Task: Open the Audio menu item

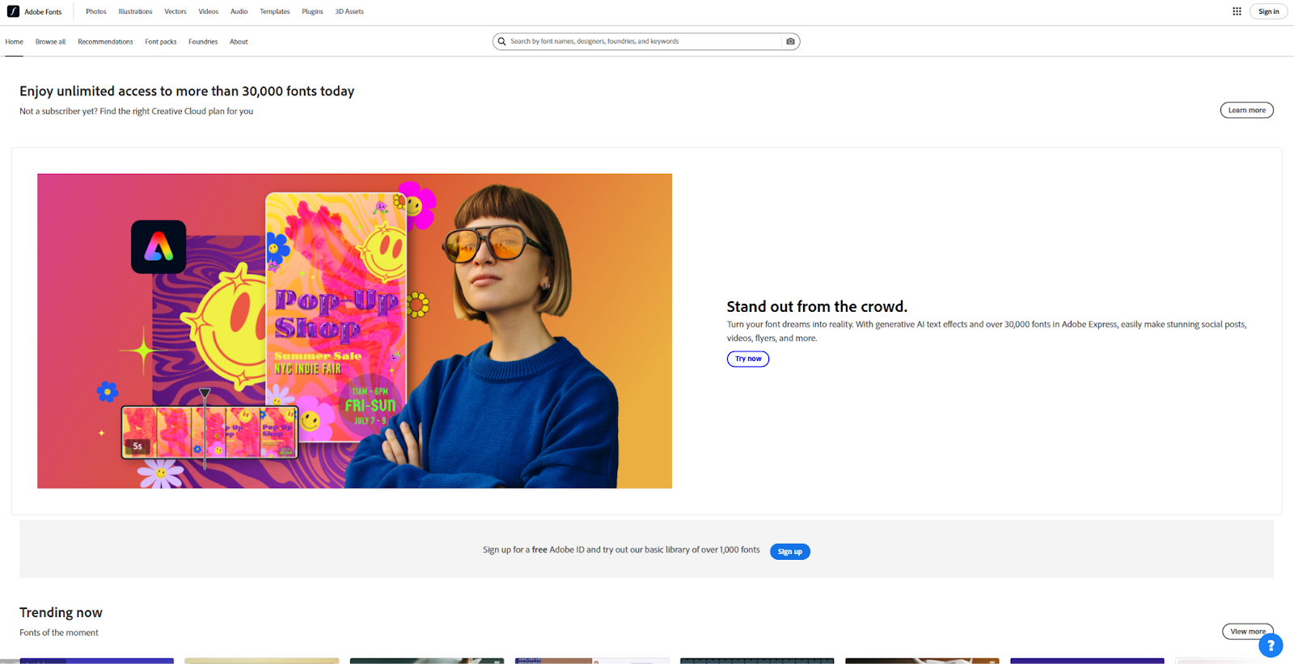Action: click(239, 11)
